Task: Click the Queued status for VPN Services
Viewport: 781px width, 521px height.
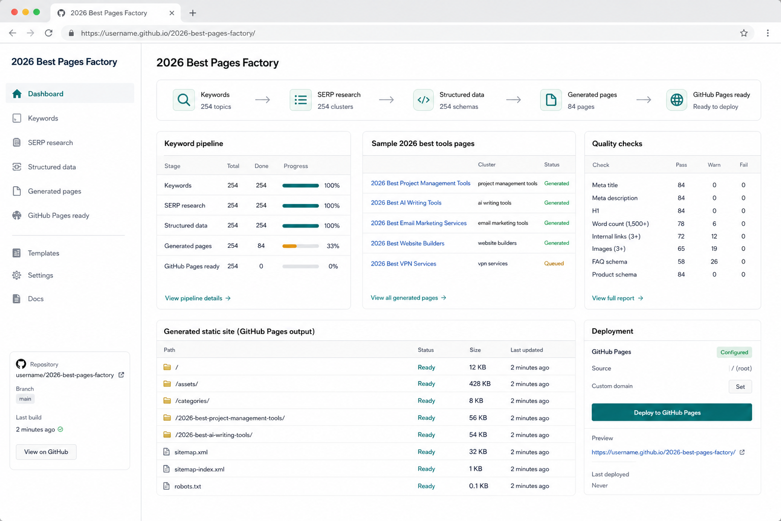Action: click(554, 264)
